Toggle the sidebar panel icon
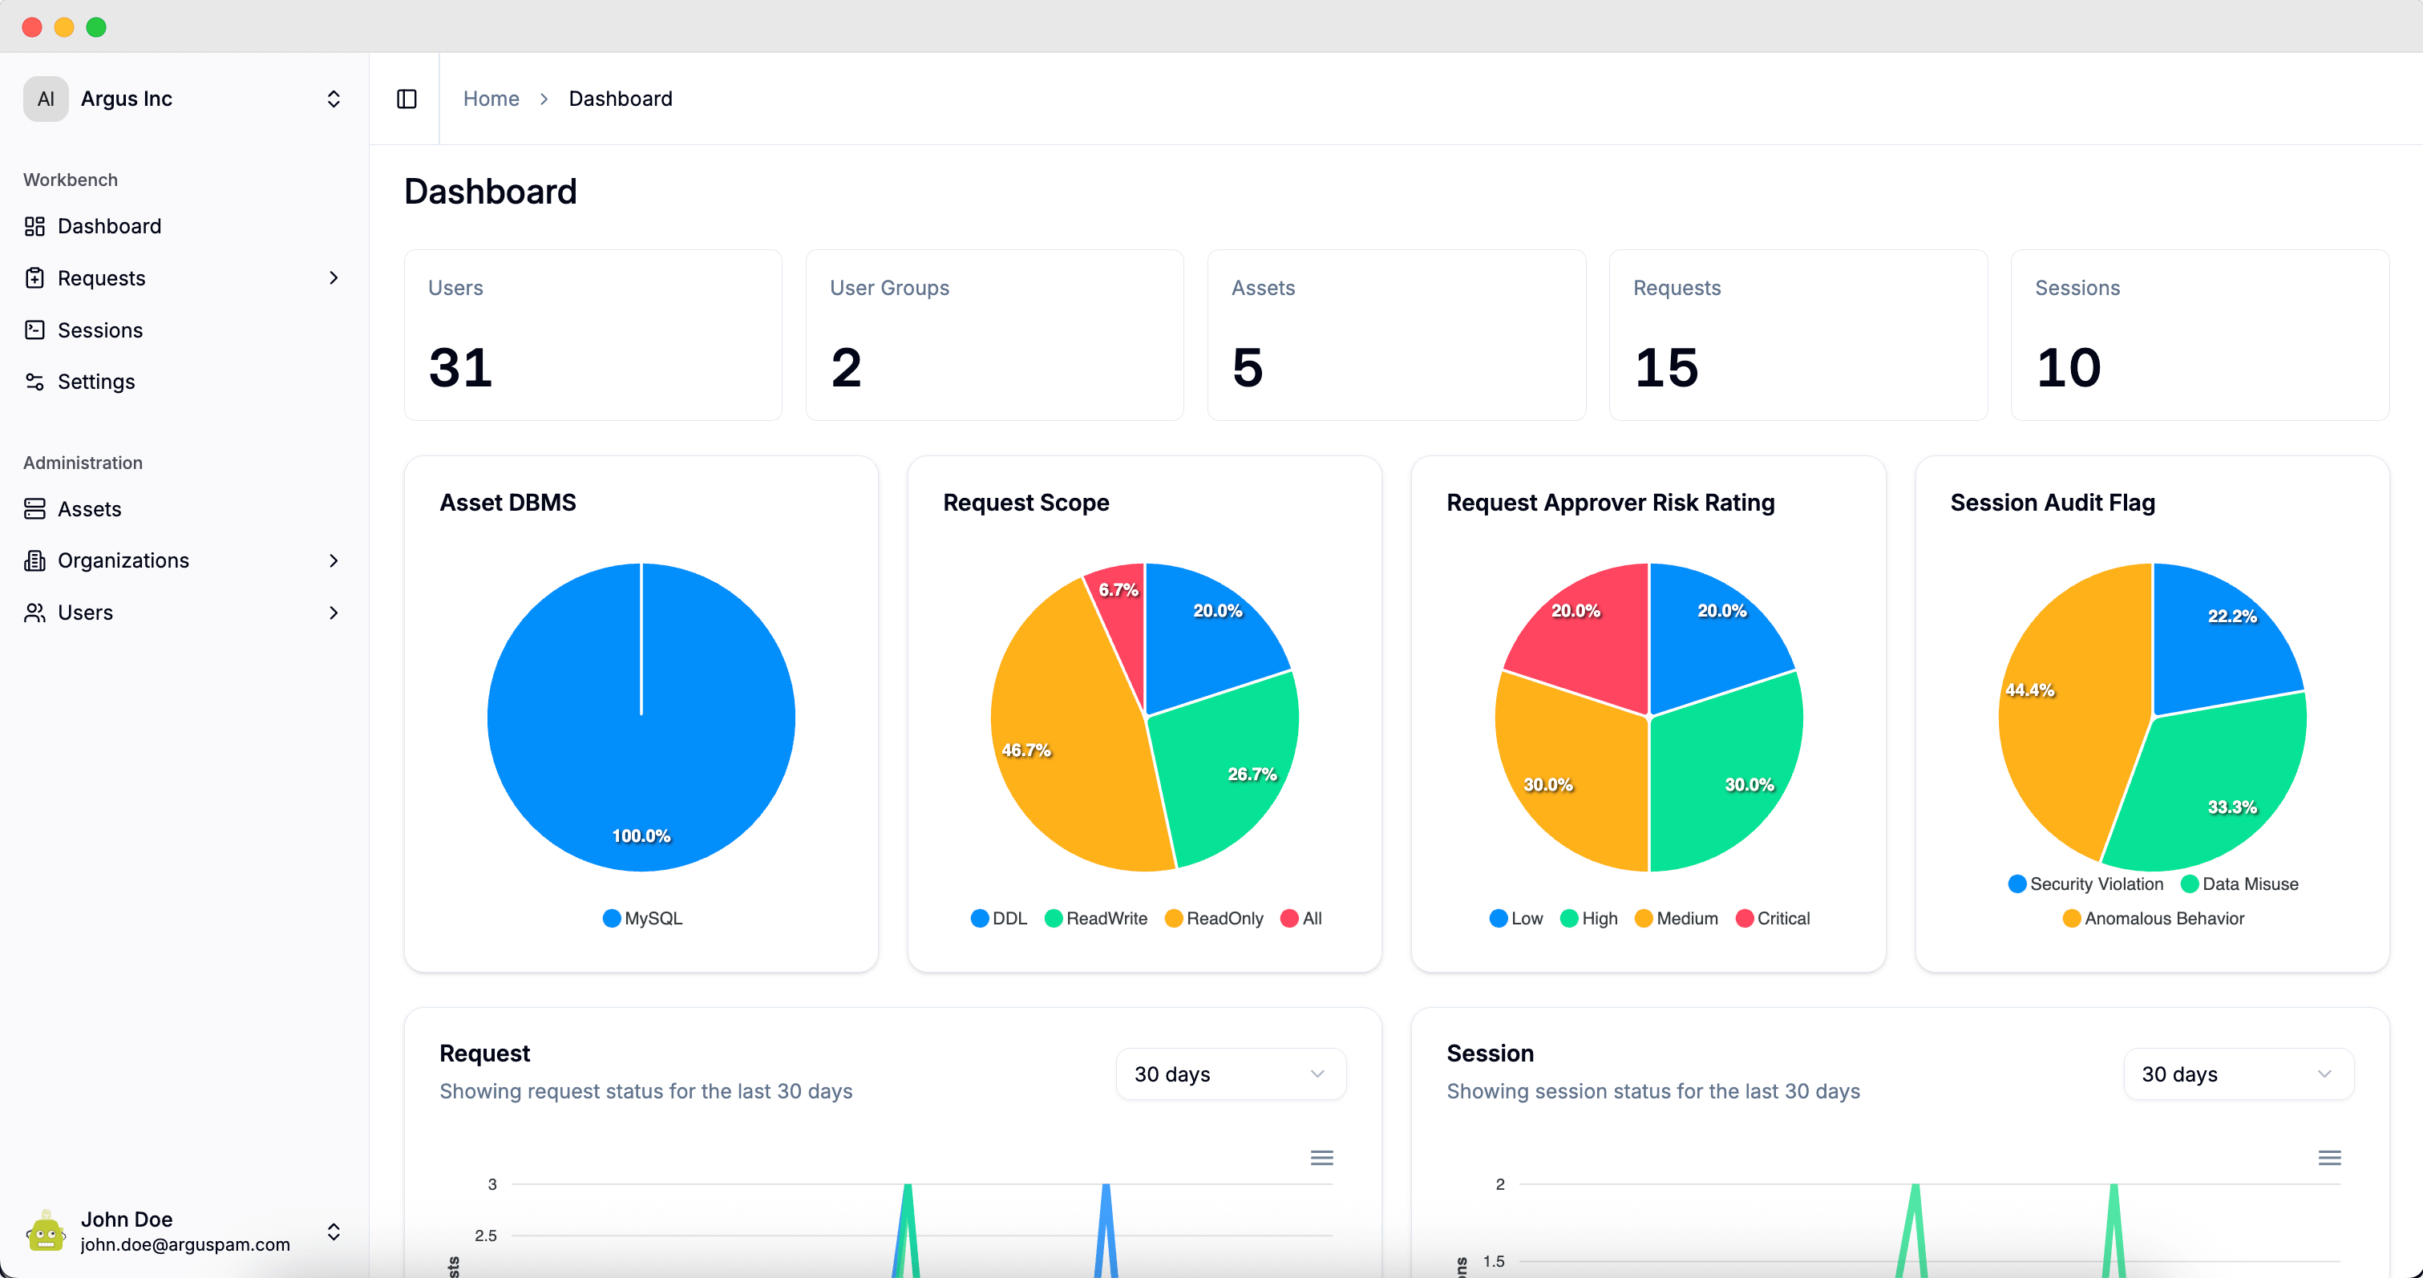The image size is (2423, 1278). point(407,99)
